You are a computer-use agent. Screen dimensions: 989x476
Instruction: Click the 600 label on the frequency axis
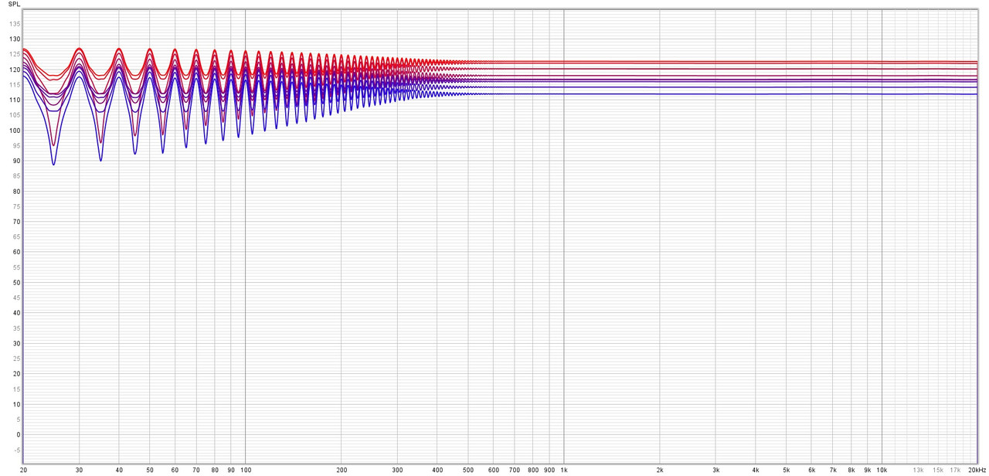click(x=493, y=470)
